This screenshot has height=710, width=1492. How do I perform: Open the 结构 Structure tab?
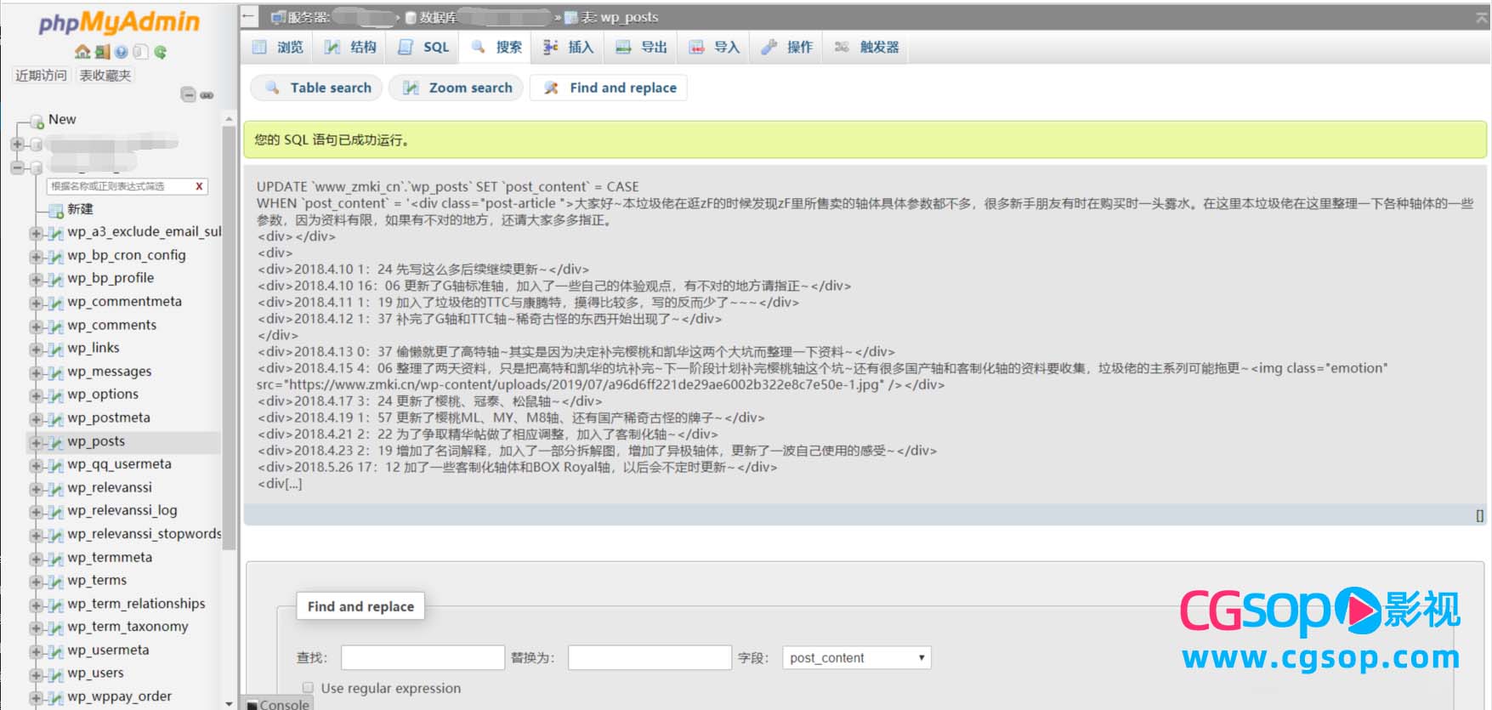(351, 47)
